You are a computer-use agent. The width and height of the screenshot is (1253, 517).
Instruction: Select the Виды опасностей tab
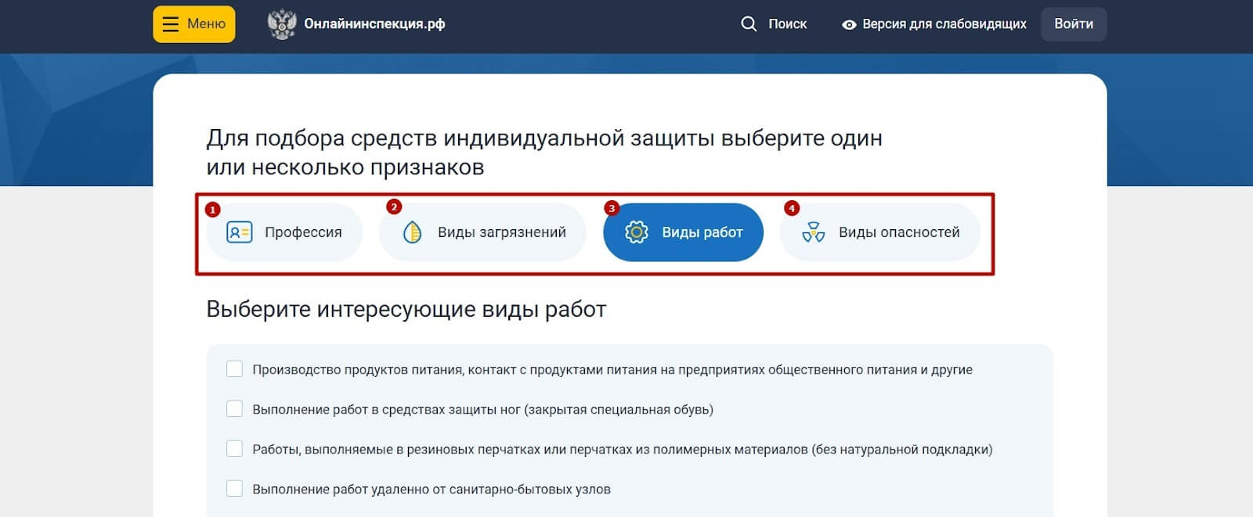898,232
